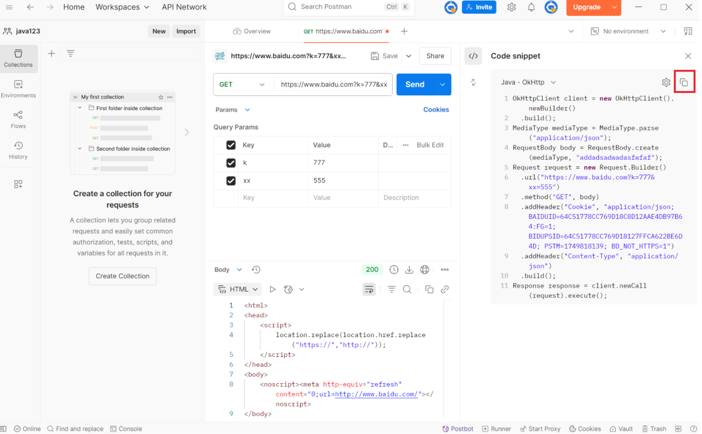Image resolution: width=702 pixels, height=434 pixels.
Task: Click the Send button
Action: click(x=415, y=85)
